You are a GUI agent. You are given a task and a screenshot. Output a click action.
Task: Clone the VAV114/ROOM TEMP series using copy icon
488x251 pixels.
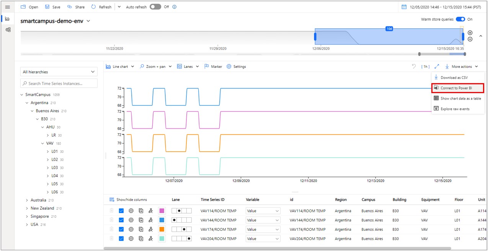[141, 211]
